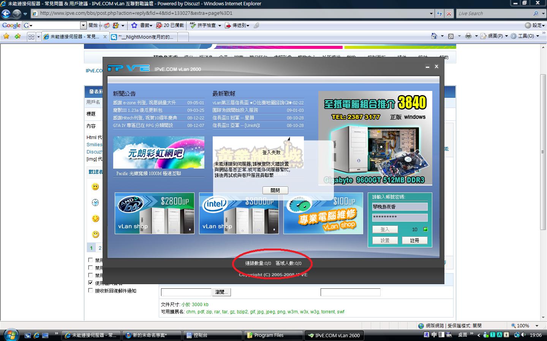The image size is (547, 341).
Task: Select the 未能連接伺服器 browser tab
Action: [x=74, y=37]
